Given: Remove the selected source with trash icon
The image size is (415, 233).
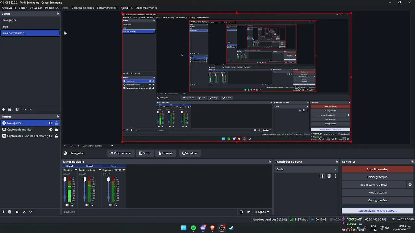Looking at the screenshot, I should tap(10, 212).
